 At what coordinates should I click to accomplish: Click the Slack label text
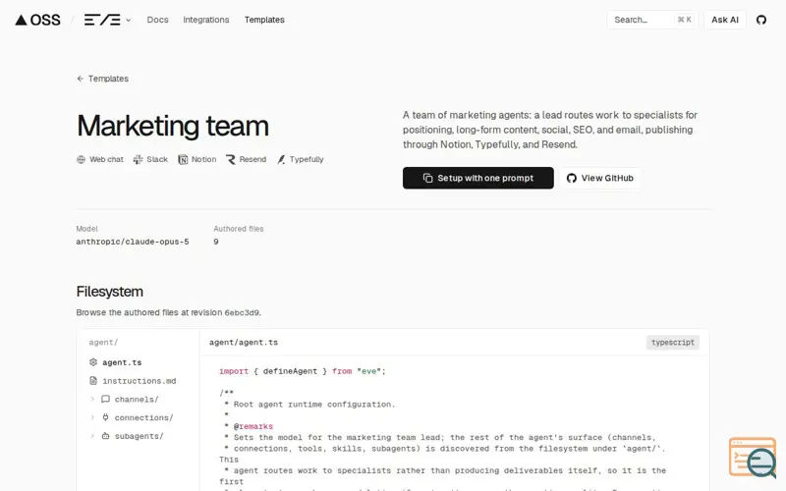coord(157,159)
